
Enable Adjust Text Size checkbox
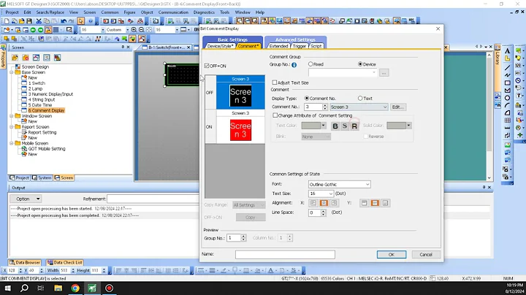(275, 83)
